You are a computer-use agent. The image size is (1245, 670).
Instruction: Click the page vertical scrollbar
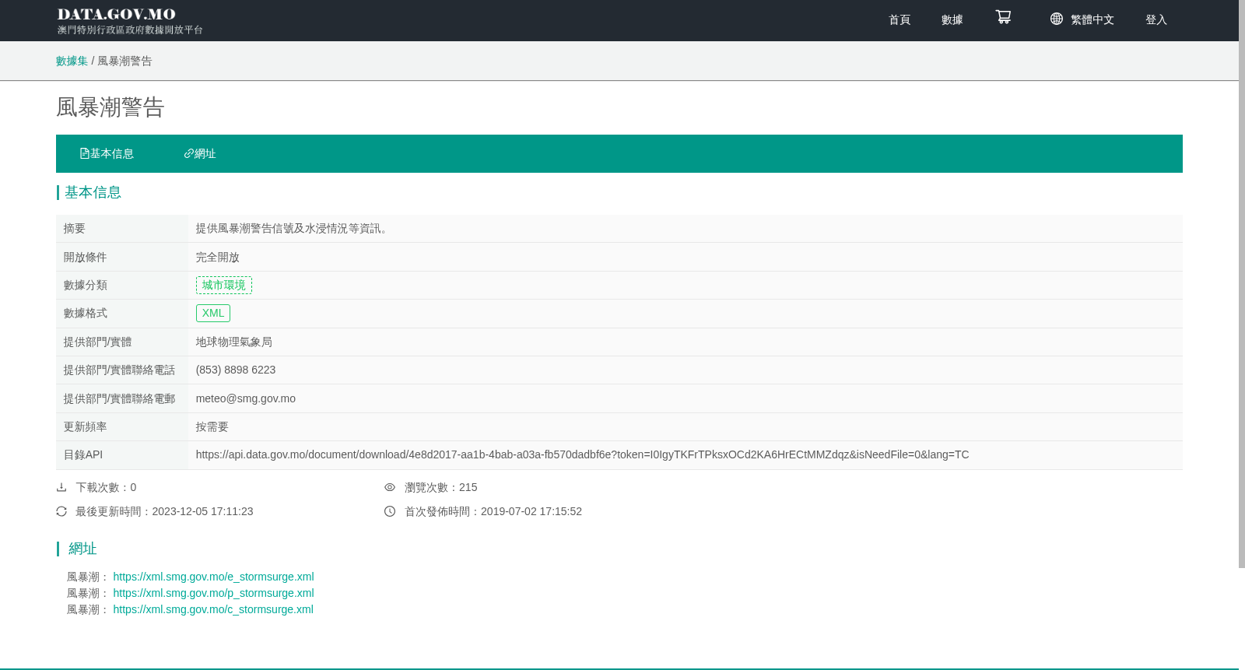(x=1242, y=284)
